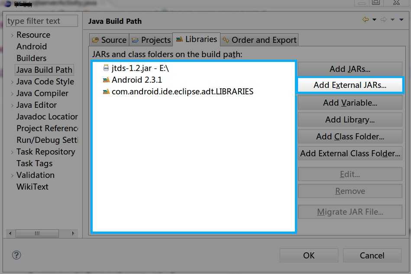The height and width of the screenshot is (274, 411).
Task: Expand the Validation node
Action: (12, 175)
